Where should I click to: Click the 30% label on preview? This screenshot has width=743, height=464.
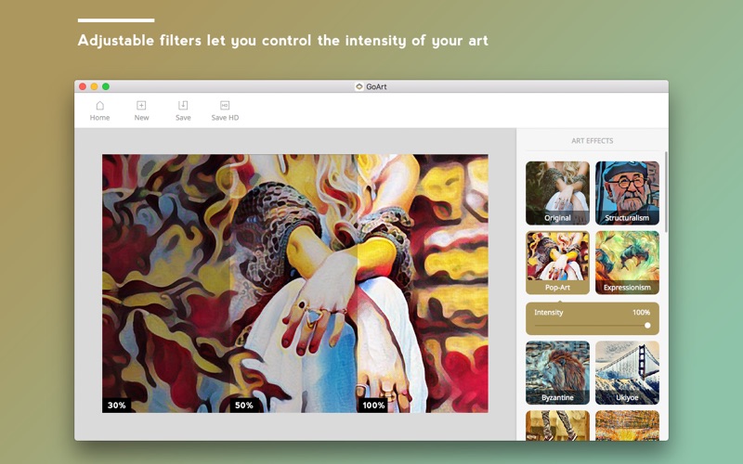coord(117,406)
